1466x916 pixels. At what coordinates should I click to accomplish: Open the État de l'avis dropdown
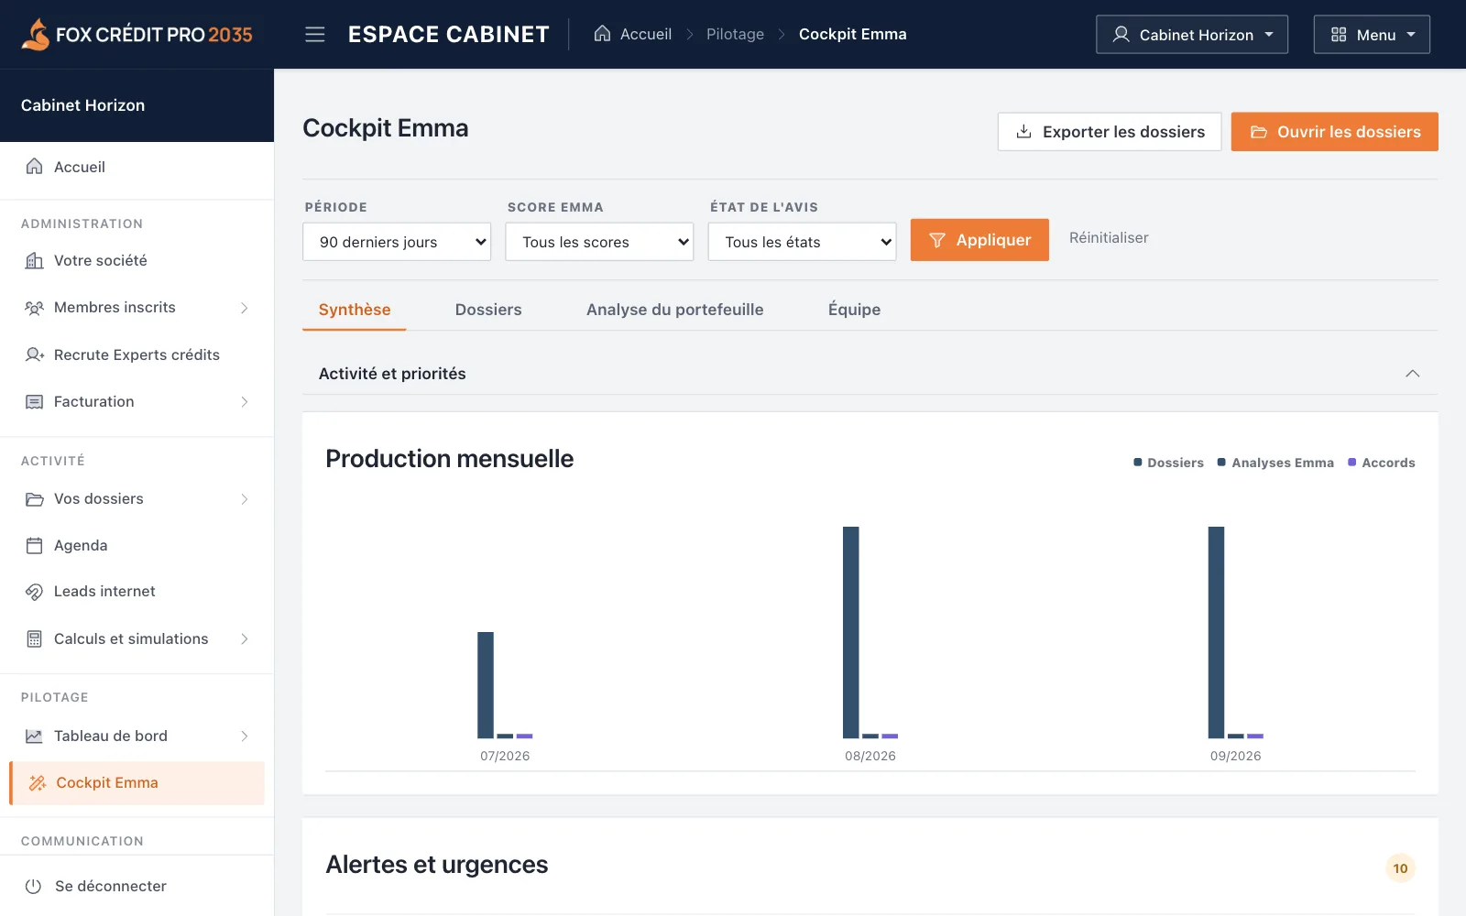pos(802,242)
